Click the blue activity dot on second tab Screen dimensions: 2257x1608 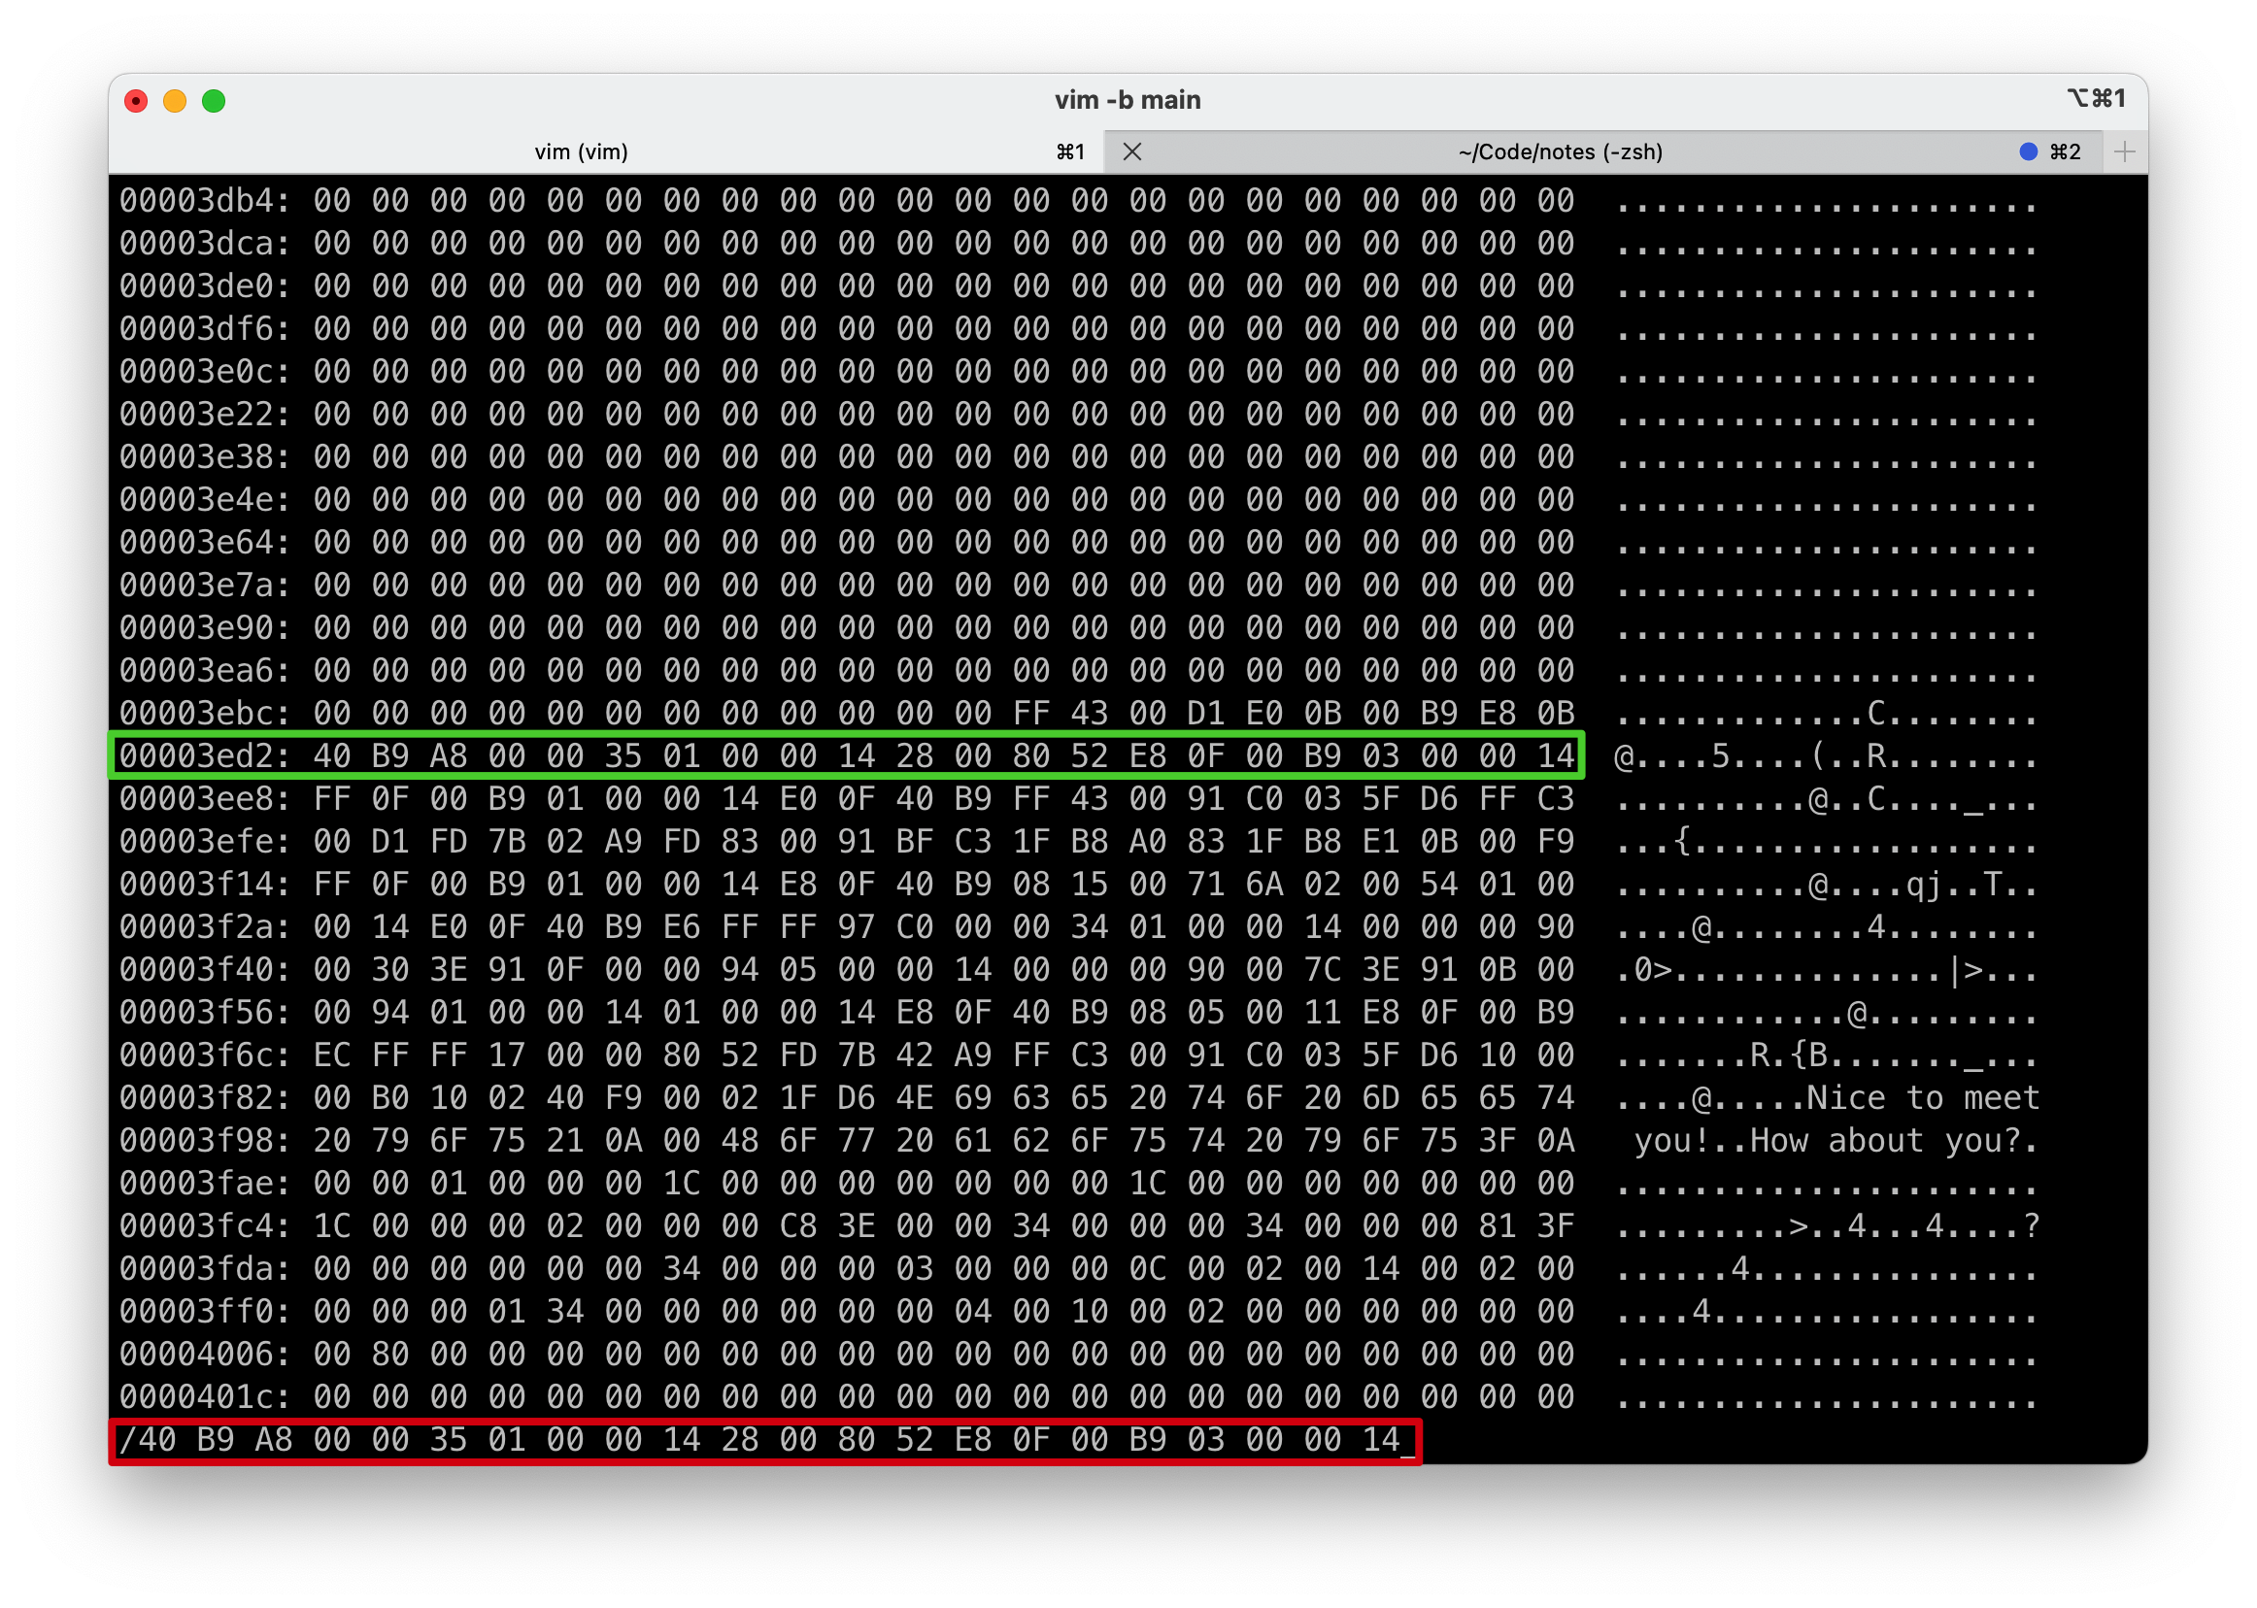2028,151
